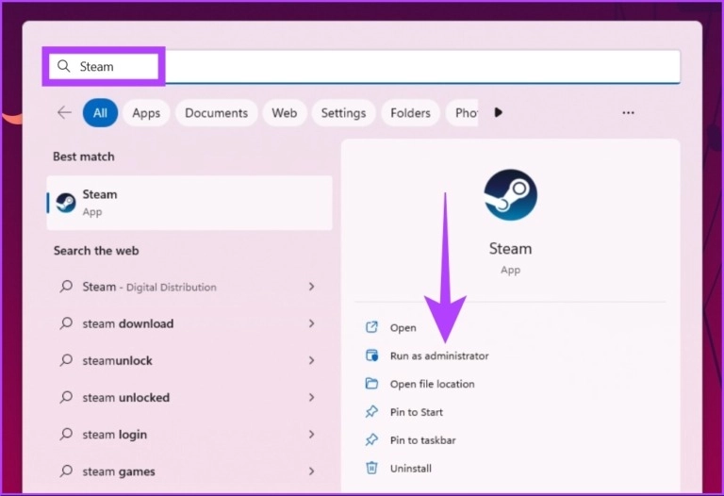This screenshot has width=724, height=496.
Task: Go back using the left arrow icon
Action: [x=64, y=112]
